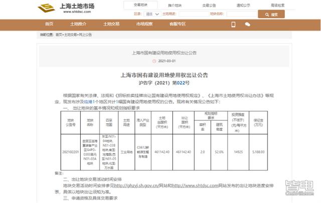Click the 备注 label below the table

coord(59,173)
